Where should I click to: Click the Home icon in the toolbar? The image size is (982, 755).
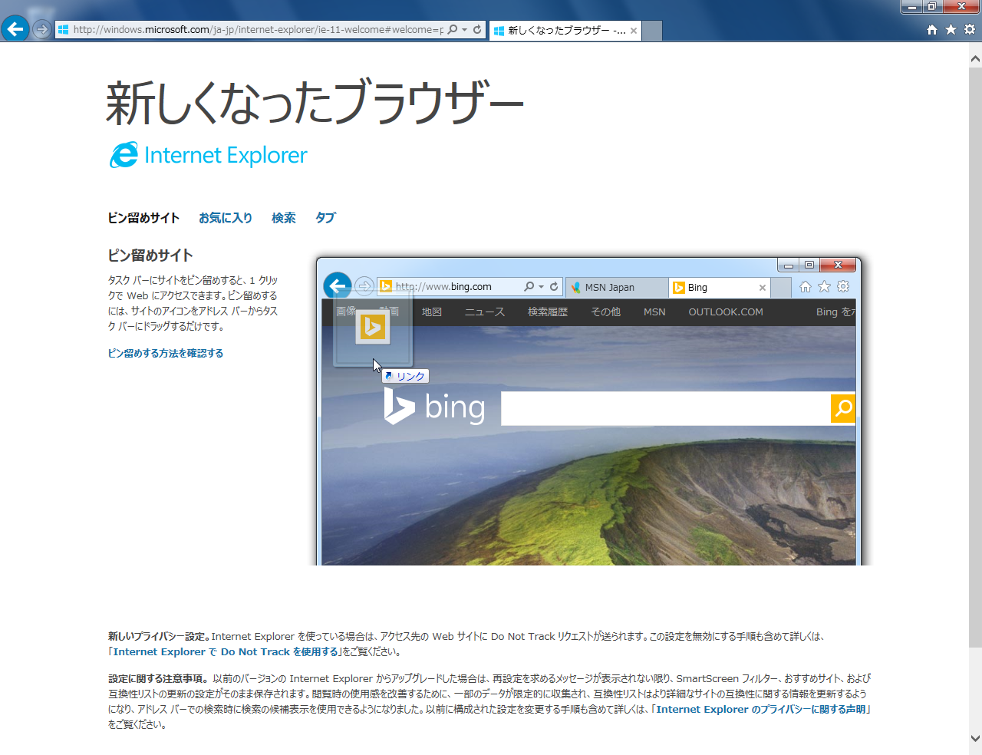932,29
